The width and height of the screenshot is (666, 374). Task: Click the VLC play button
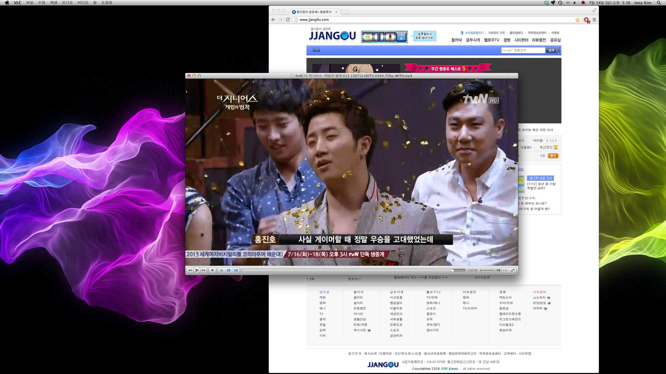click(197, 270)
